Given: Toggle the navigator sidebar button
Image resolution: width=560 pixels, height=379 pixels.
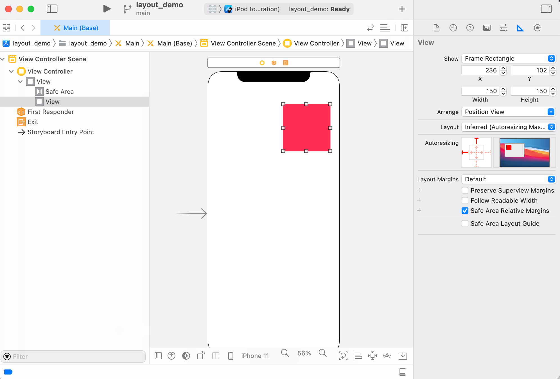Looking at the screenshot, I should (52, 9).
